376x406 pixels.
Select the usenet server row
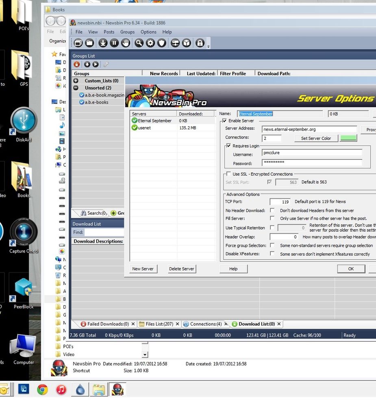pos(173,128)
